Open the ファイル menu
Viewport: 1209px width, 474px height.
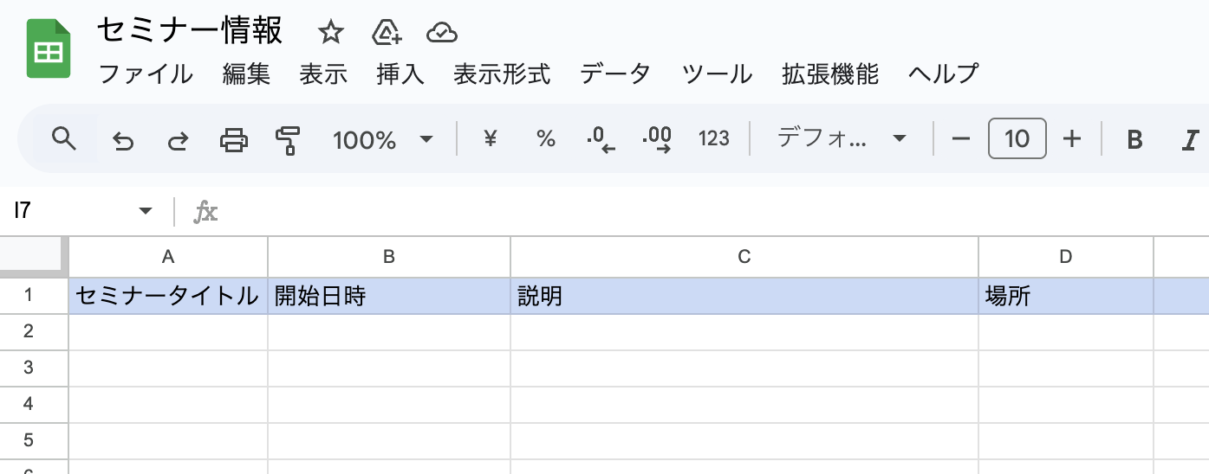click(x=146, y=74)
